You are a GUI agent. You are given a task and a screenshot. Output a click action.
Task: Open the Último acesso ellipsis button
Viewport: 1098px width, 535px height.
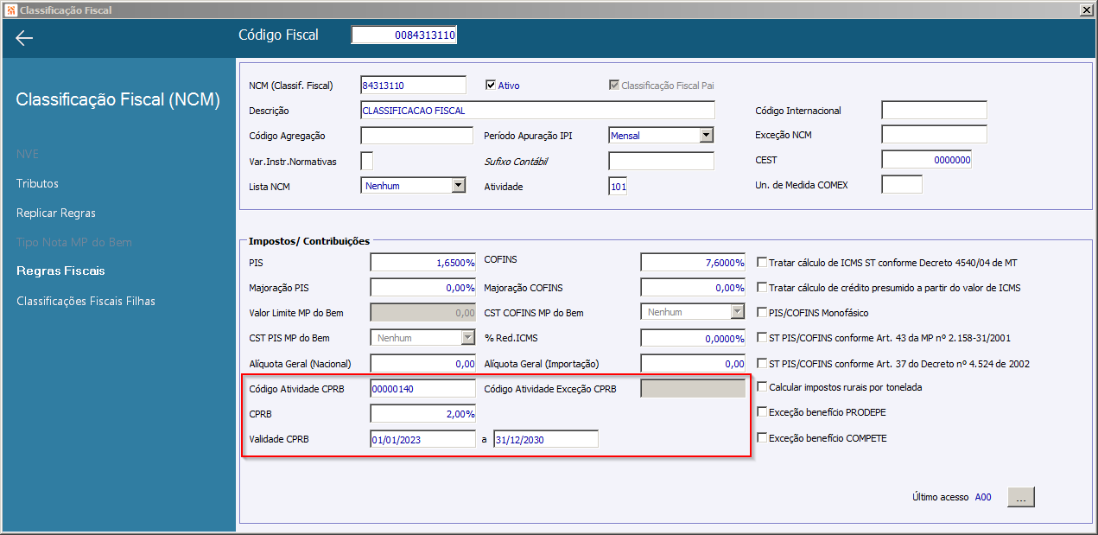[x=1021, y=497]
